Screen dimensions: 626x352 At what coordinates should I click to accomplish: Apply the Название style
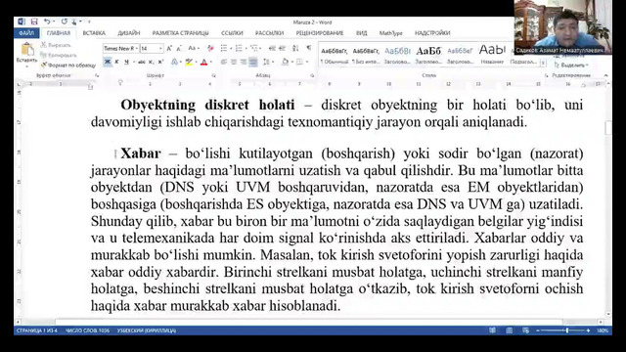coord(492,55)
